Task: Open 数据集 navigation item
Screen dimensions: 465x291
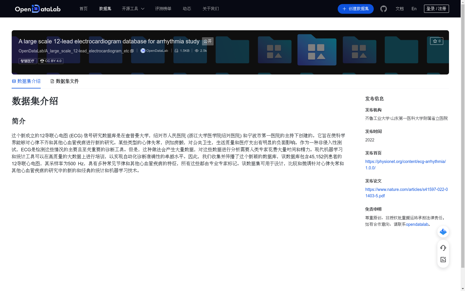Action: 105,9
